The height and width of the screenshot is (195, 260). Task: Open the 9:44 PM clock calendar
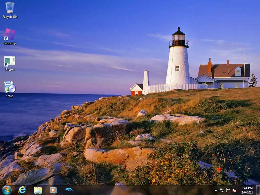point(247,190)
